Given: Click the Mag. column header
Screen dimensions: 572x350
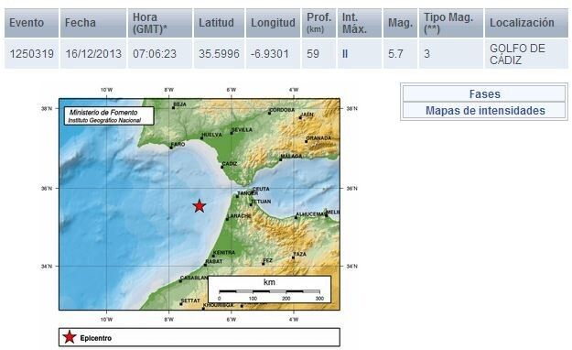Looking at the screenshot, I should point(400,23).
